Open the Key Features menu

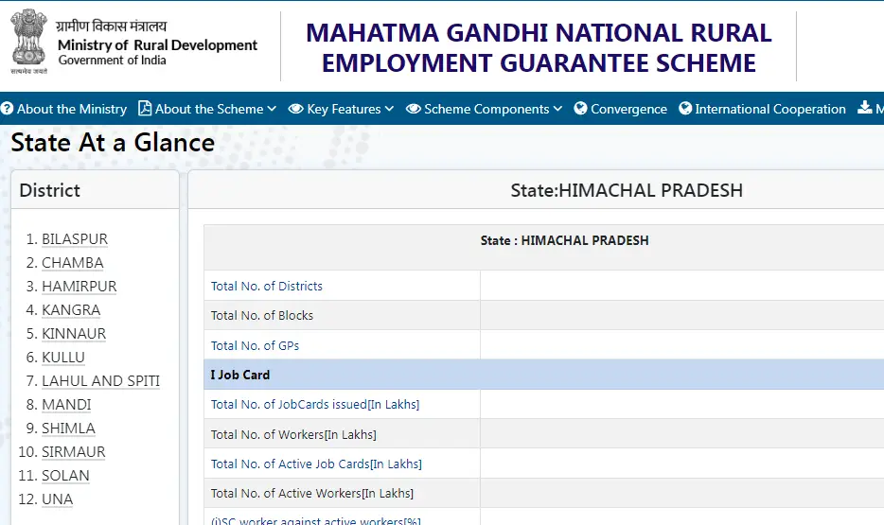344,109
